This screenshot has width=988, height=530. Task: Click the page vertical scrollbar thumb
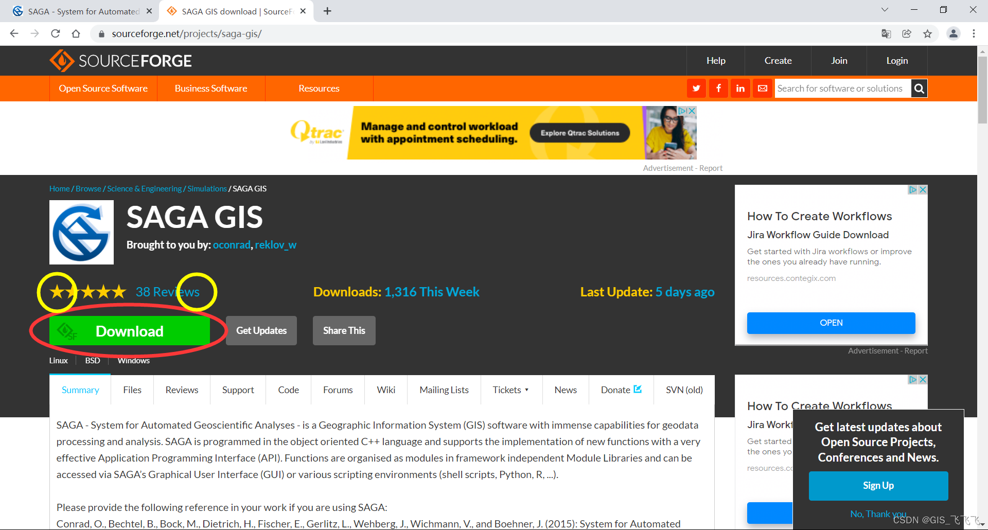point(982,90)
